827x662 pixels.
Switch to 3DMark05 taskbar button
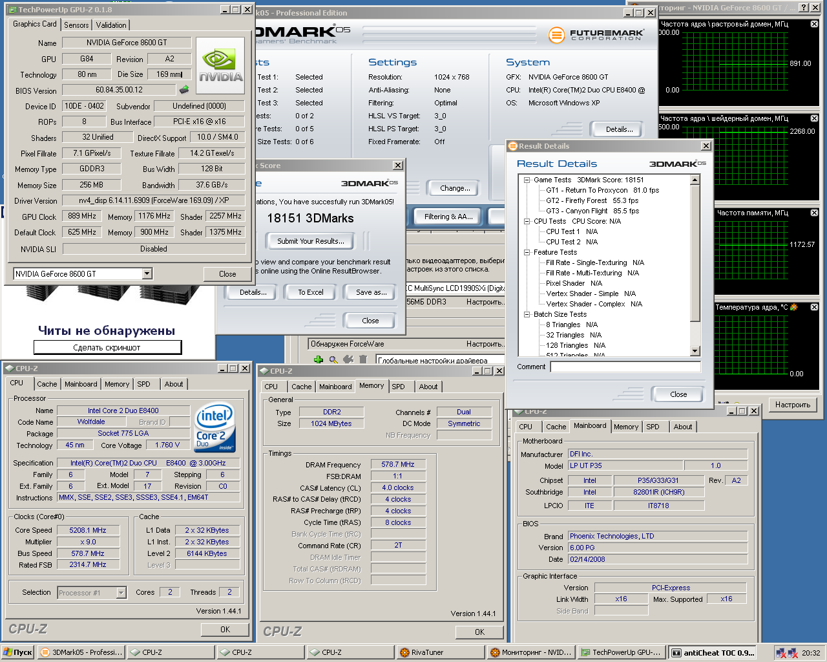click(81, 652)
